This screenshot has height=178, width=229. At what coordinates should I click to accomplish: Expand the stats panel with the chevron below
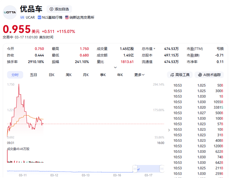click(115, 67)
